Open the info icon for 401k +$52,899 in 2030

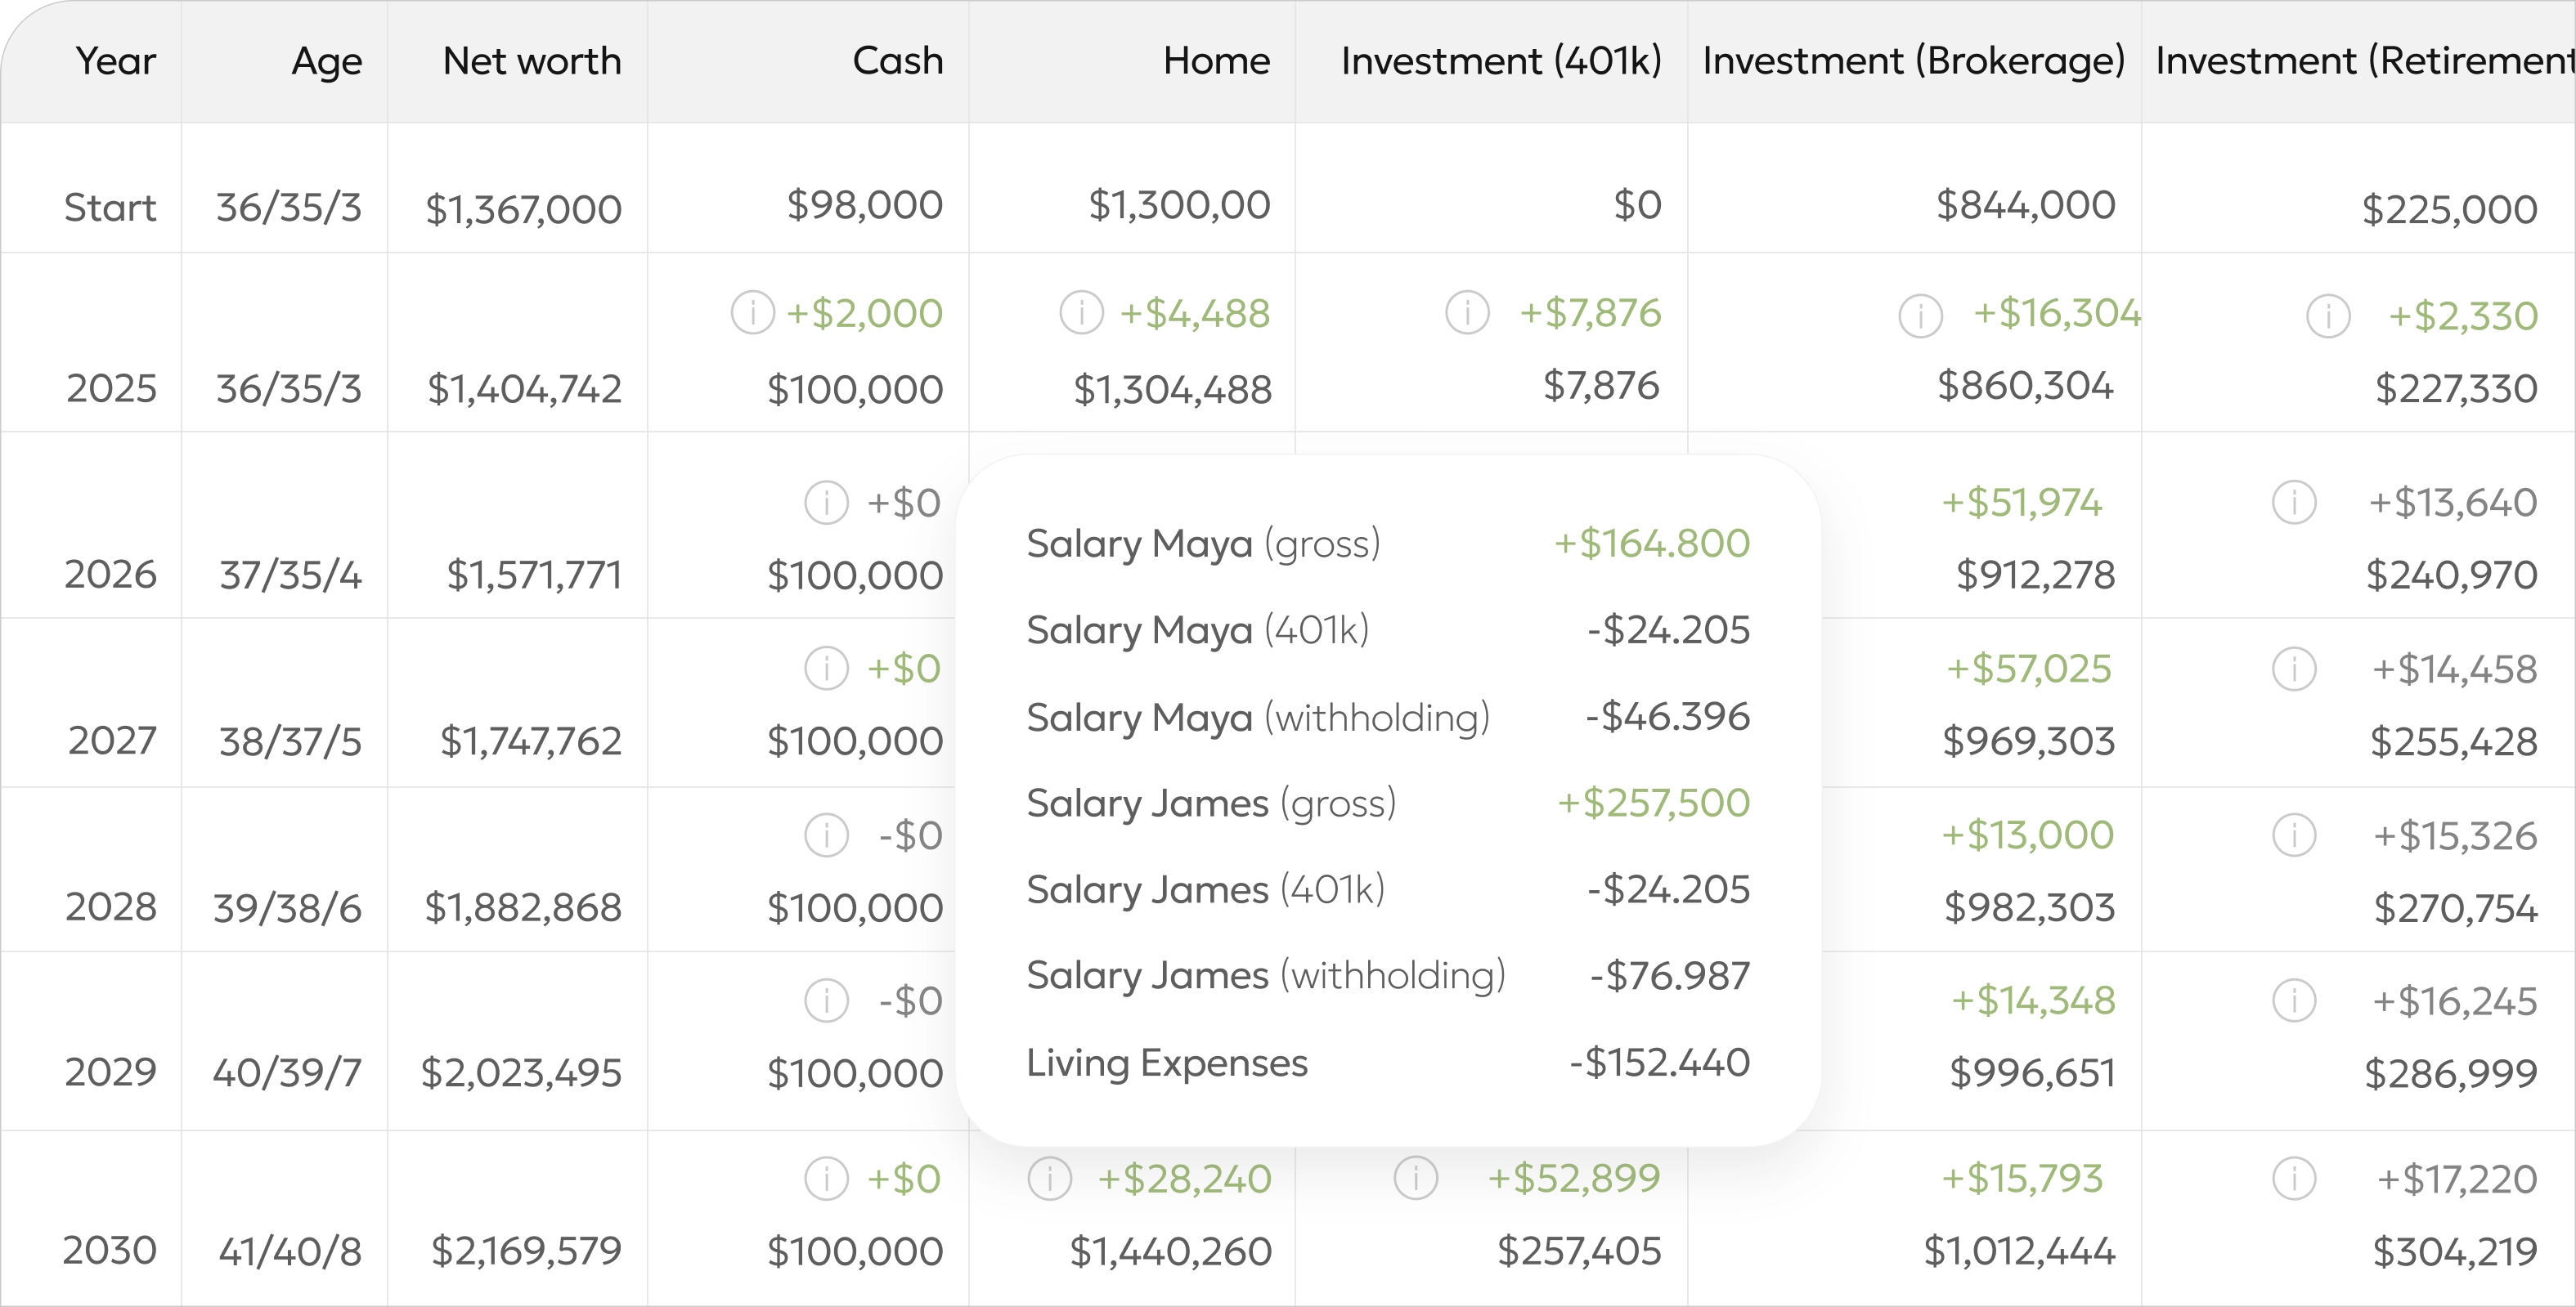(x=1416, y=1178)
